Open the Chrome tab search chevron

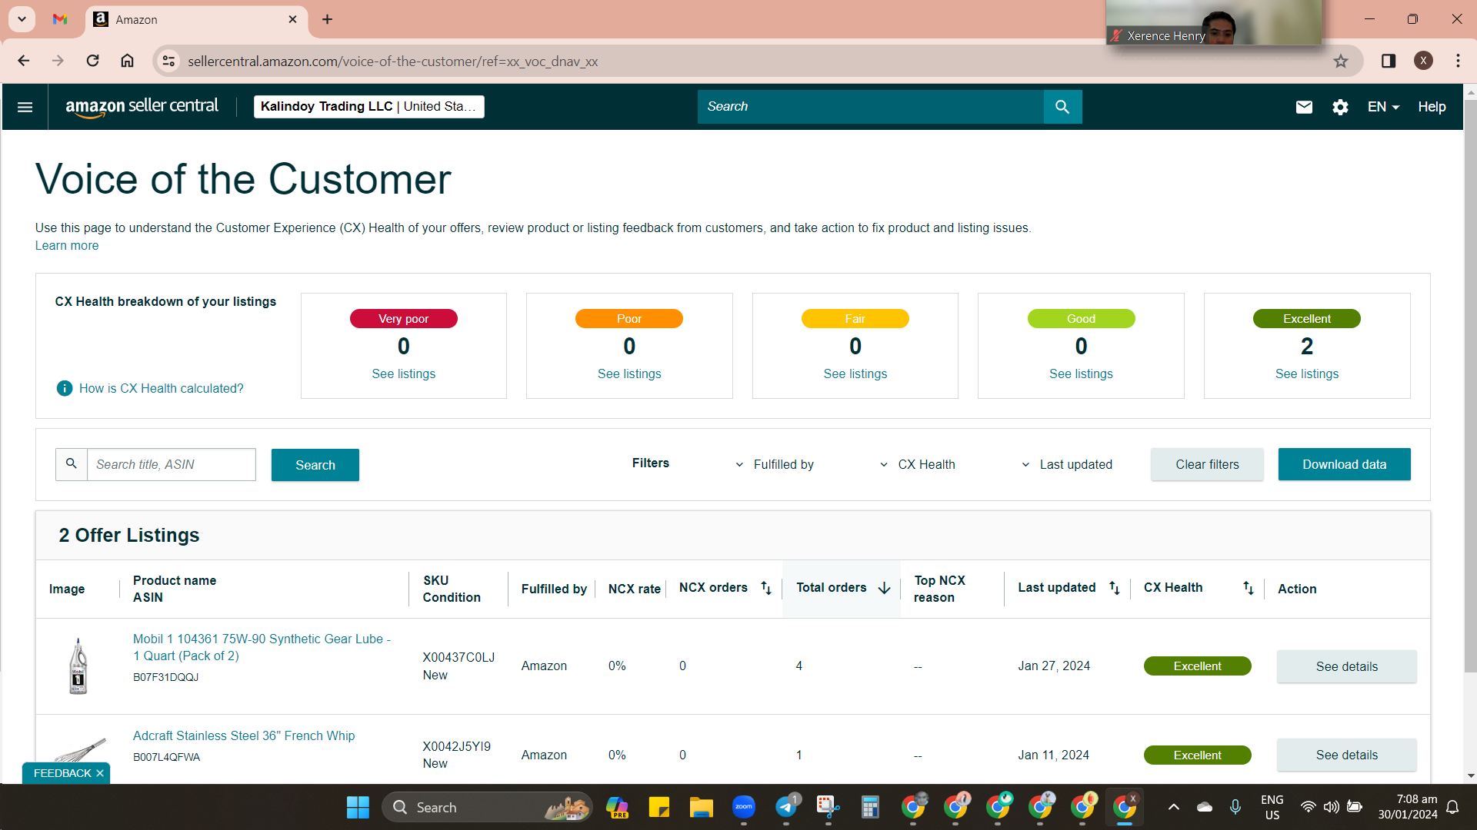click(x=22, y=19)
